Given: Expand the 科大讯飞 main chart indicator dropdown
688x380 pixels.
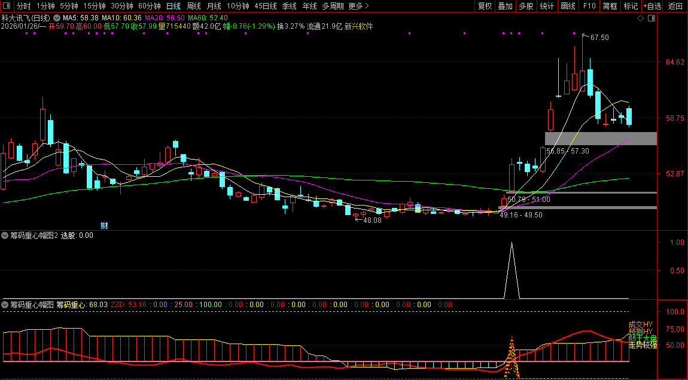Looking at the screenshot, I should [57, 18].
